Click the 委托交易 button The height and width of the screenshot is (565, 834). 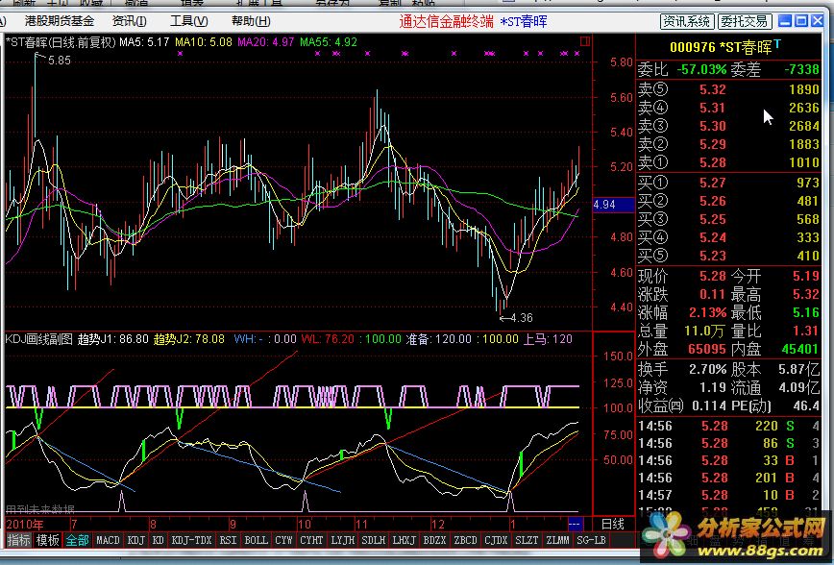(744, 21)
